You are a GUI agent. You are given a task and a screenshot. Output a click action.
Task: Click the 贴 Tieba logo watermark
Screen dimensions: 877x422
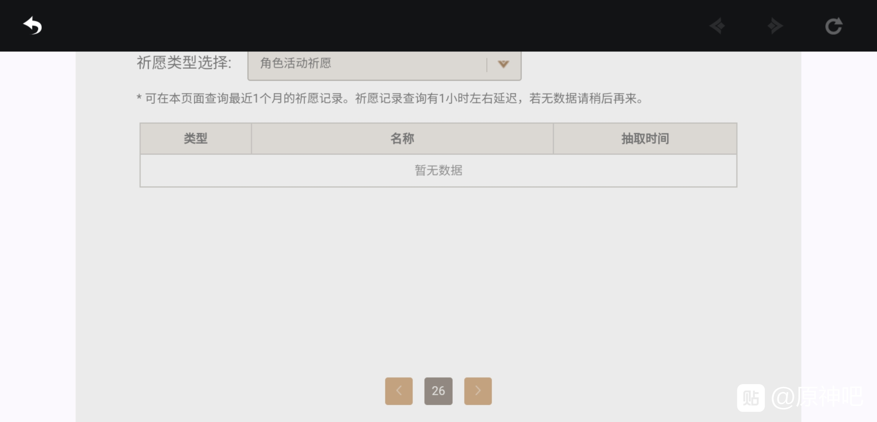751,398
